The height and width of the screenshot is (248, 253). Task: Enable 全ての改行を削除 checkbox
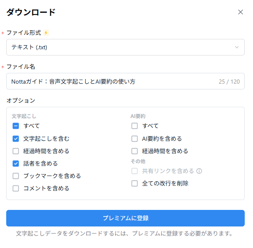(135, 183)
